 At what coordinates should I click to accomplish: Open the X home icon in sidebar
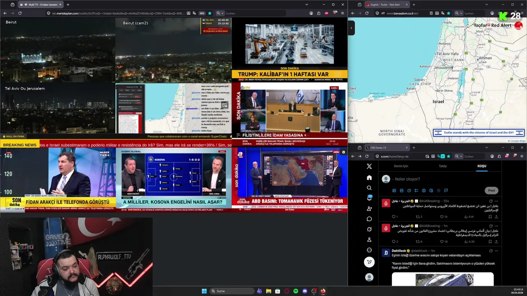pyautogui.click(x=369, y=178)
